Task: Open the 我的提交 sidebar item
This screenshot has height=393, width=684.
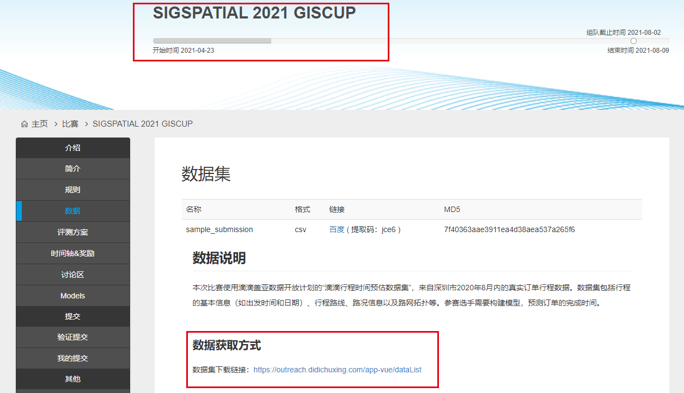Action: pos(73,358)
